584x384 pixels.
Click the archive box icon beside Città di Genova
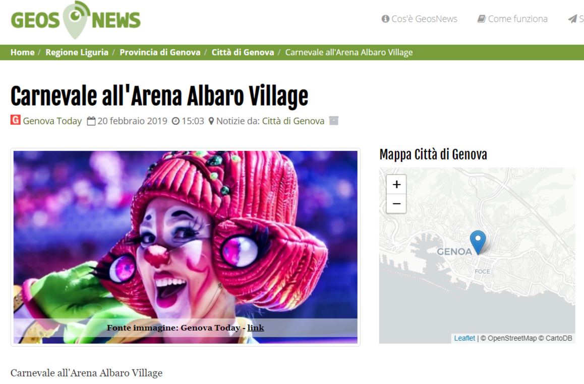(334, 121)
